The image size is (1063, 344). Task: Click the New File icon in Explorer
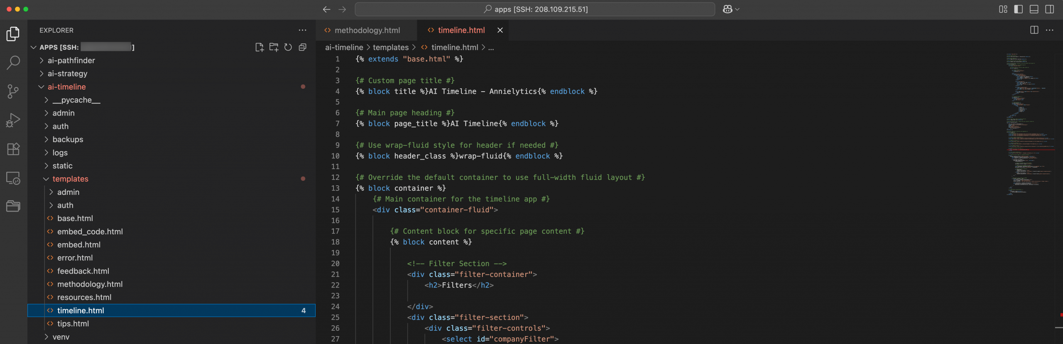coord(259,47)
